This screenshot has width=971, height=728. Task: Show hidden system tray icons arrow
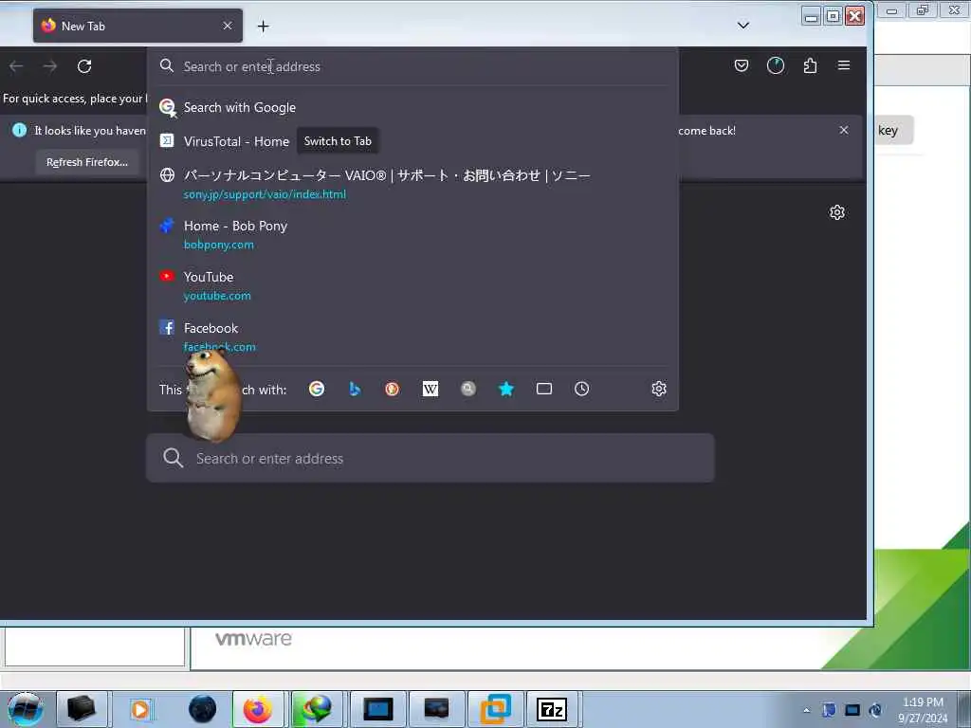pos(806,710)
